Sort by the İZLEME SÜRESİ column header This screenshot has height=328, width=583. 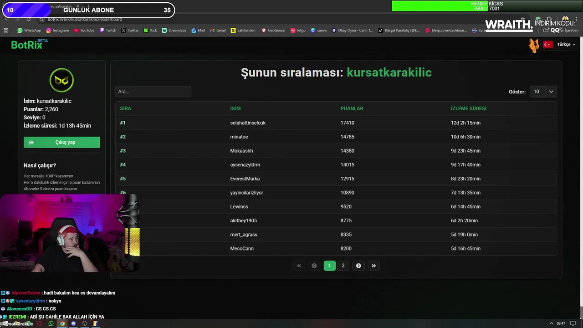[469, 108]
